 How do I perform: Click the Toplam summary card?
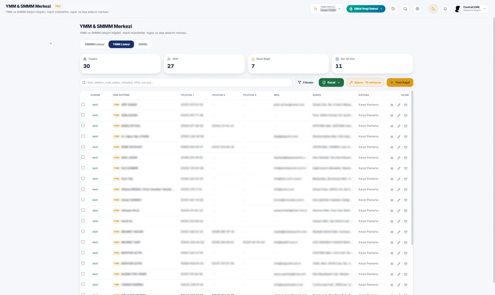click(x=120, y=63)
